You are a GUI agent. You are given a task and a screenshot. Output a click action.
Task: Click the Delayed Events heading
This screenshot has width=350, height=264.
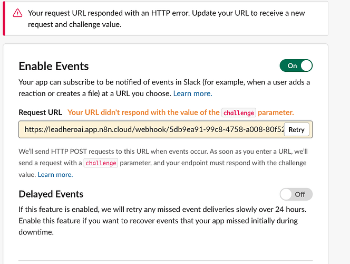(x=51, y=194)
